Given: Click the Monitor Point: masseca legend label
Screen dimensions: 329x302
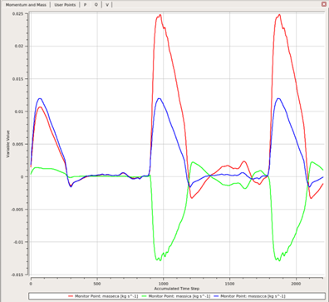Looking at the screenshot, I should (x=106, y=296).
